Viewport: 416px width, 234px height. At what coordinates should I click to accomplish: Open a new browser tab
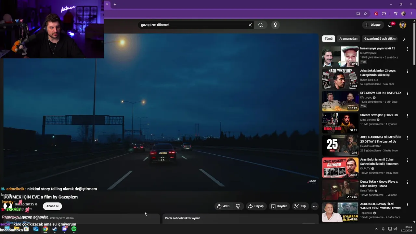tap(115, 4)
